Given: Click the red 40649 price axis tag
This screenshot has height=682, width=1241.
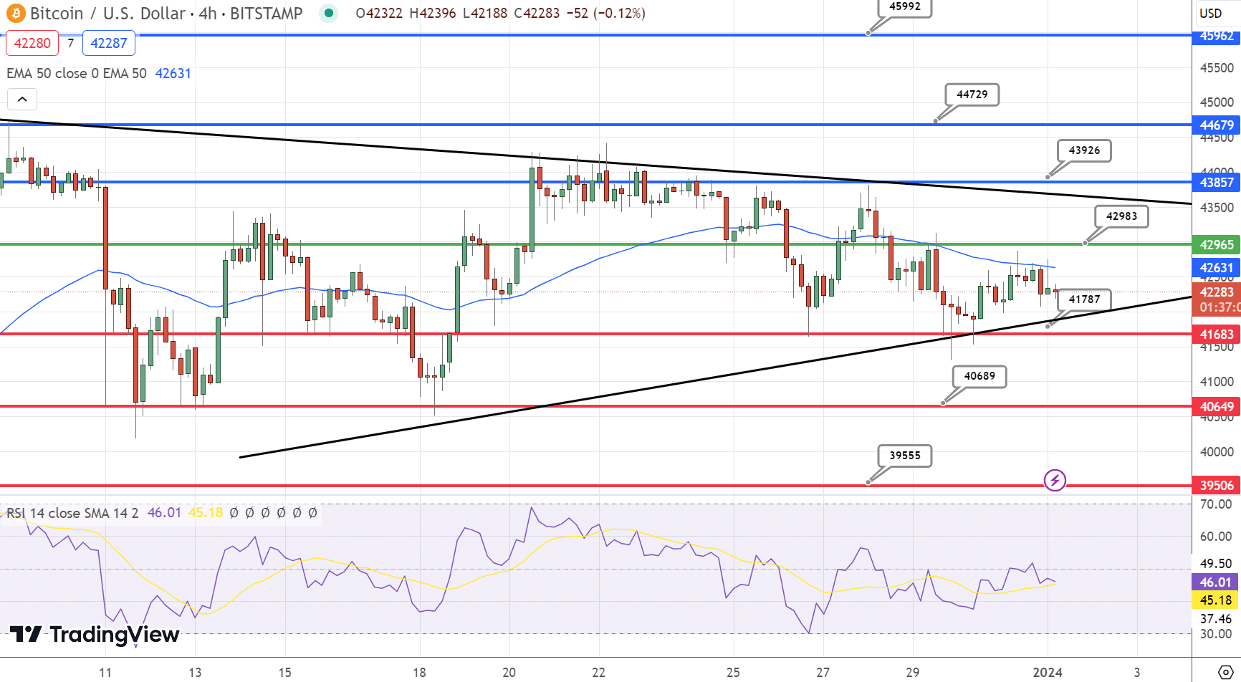Looking at the screenshot, I should (x=1217, y=407).
